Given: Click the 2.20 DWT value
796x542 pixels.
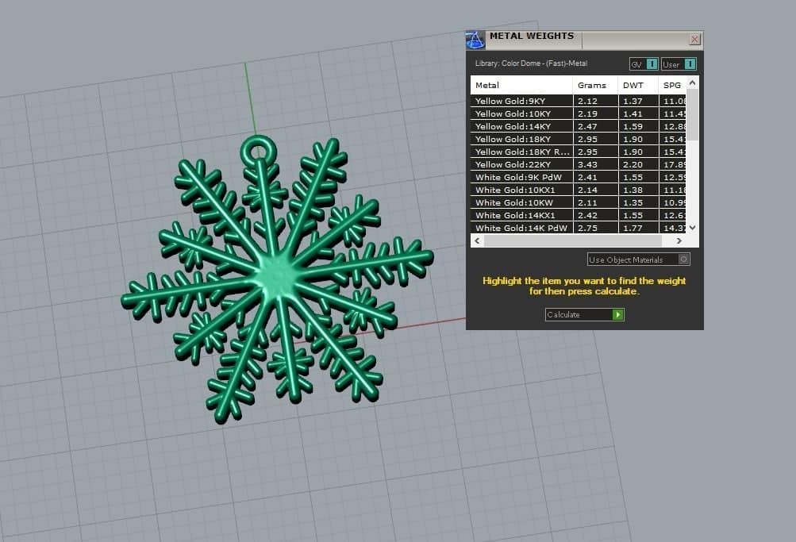Looking at the screenshot, I should 633,164.
